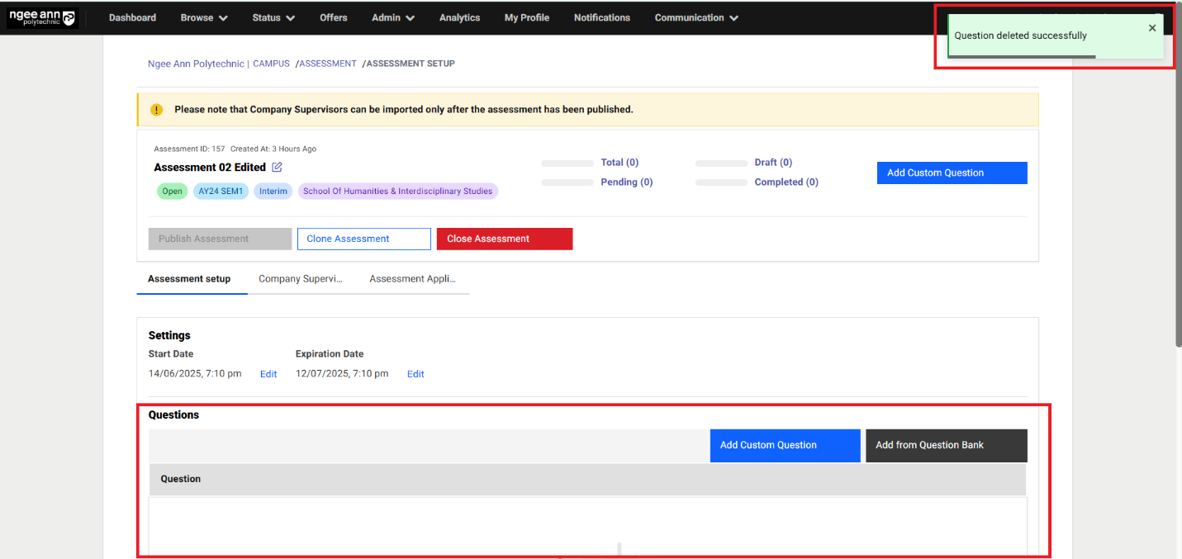Click the ASSESSMENT breadcrumb link
This screenshot has height=559, width=1182.
point(328,64)
